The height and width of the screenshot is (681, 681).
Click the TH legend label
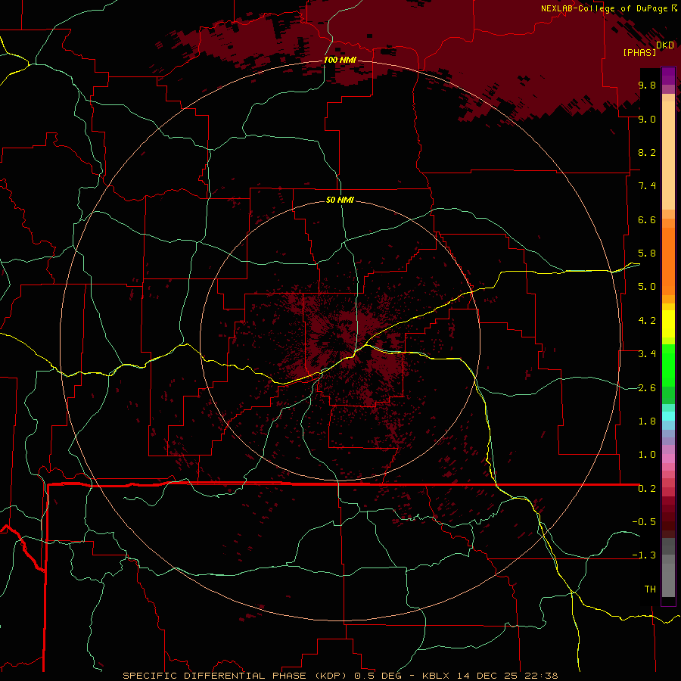point(650,589)
